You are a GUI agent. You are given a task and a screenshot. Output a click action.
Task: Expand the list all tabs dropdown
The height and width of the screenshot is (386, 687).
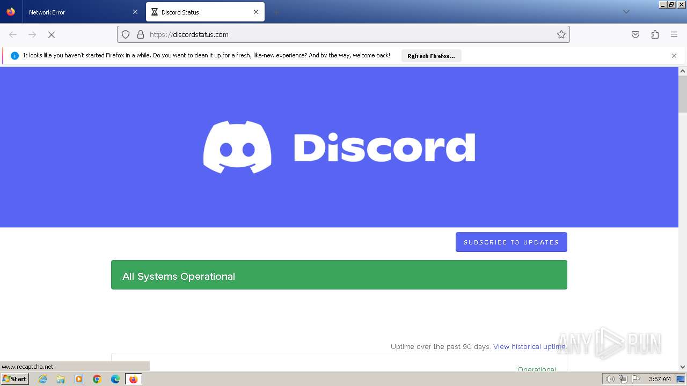tap(626, 12)
